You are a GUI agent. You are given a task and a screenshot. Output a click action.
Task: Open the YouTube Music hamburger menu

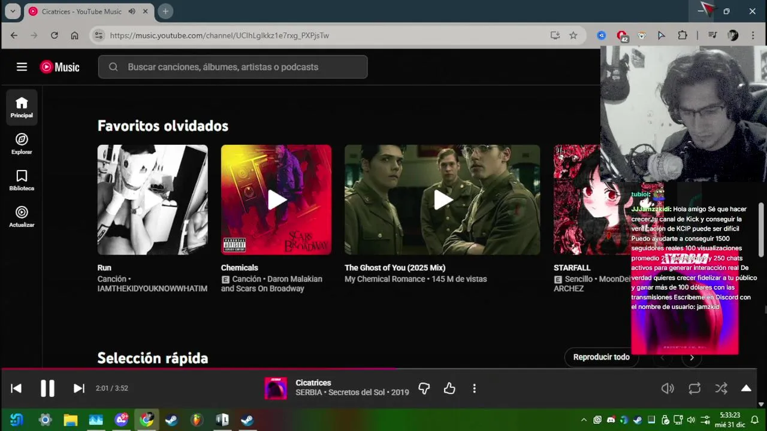point(22,67)
